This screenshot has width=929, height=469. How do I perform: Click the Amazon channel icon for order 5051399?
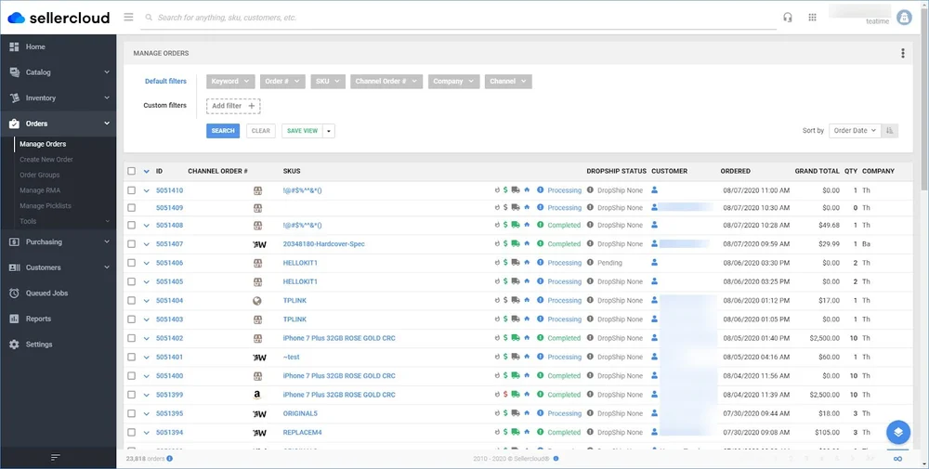click(x=257, y=395)
